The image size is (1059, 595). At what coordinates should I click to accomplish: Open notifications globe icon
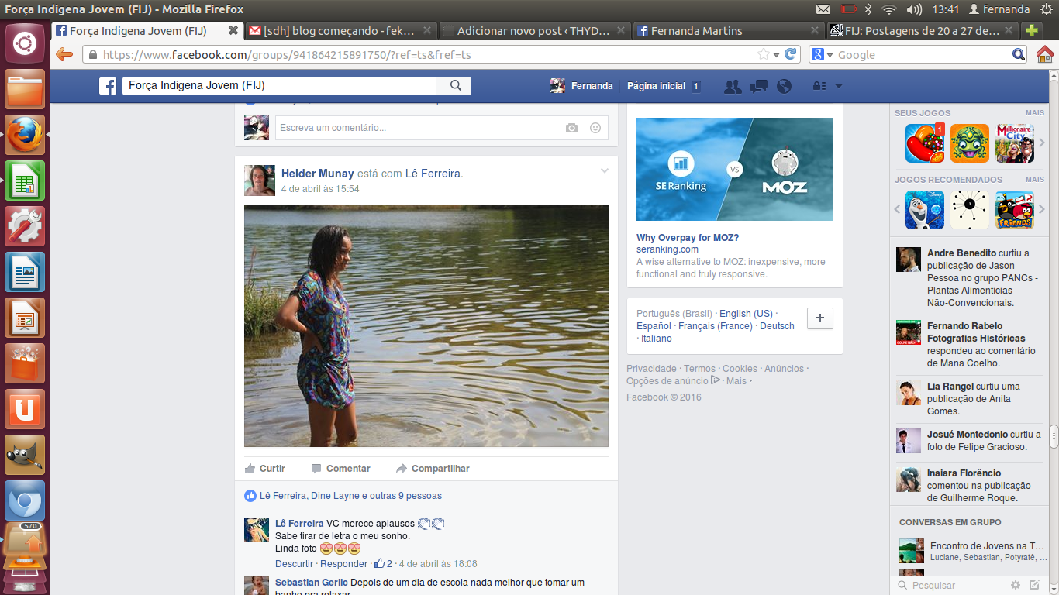click(x=785, y=86)
